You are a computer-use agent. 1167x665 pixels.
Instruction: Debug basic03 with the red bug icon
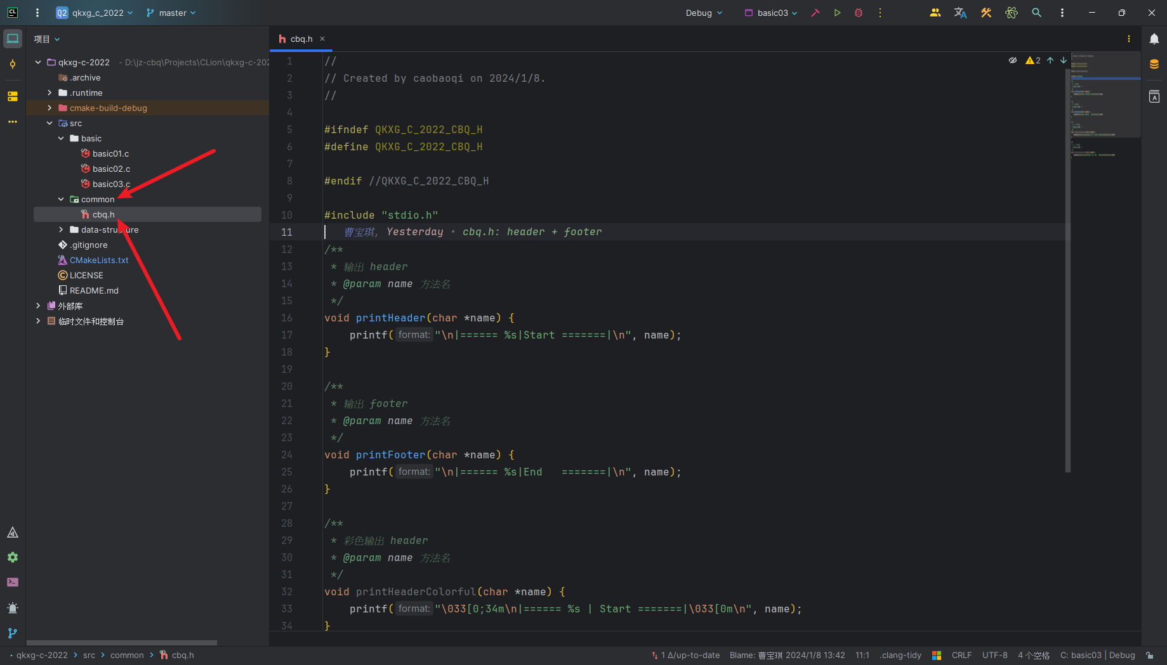(859, 13)
